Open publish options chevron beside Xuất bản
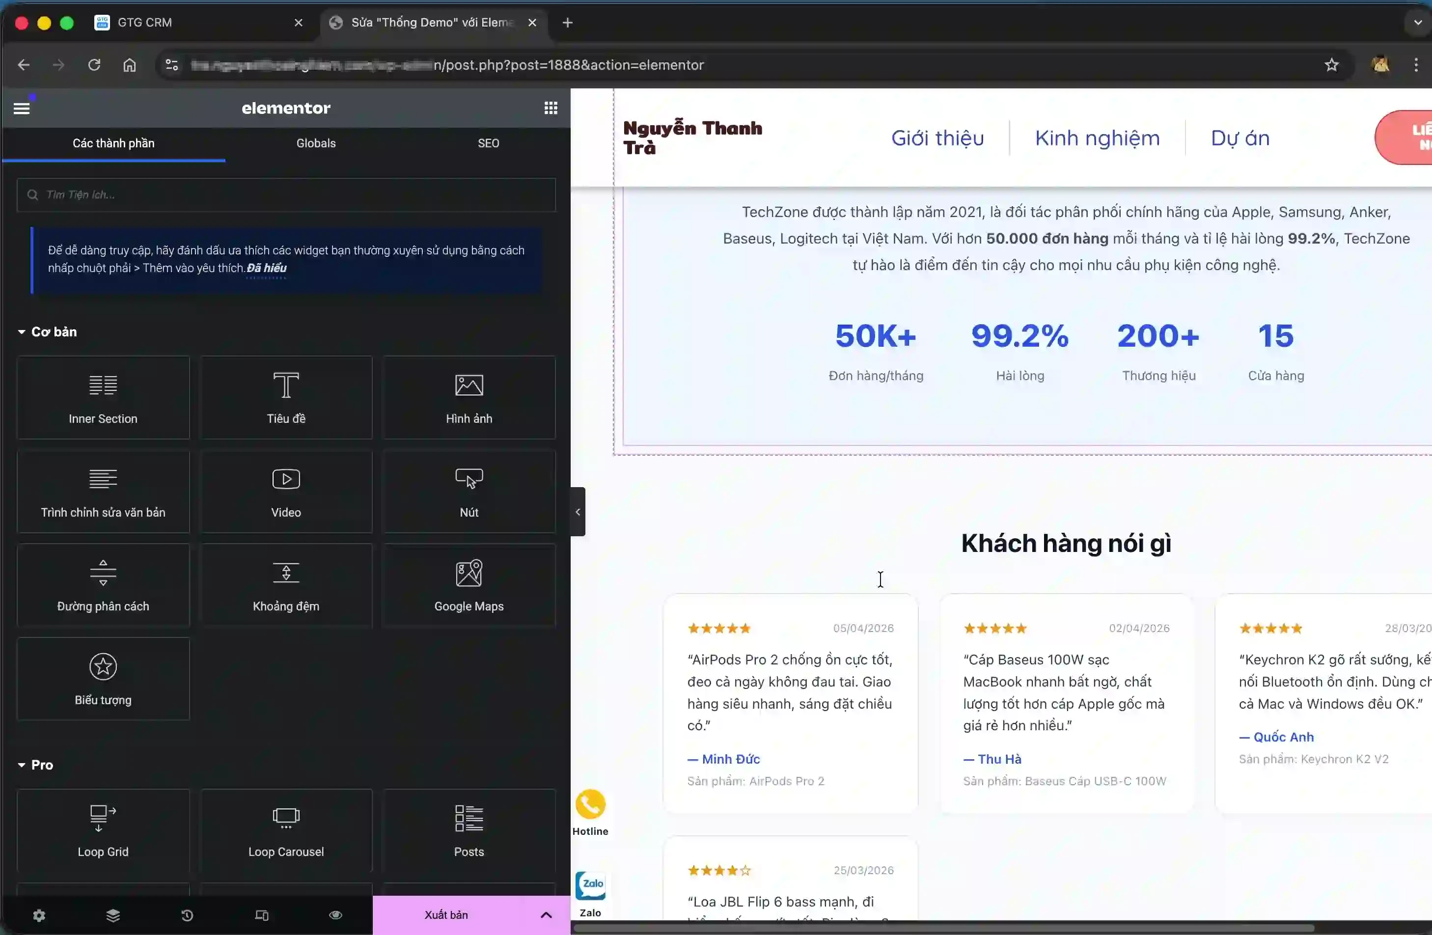 click(546, 915)
